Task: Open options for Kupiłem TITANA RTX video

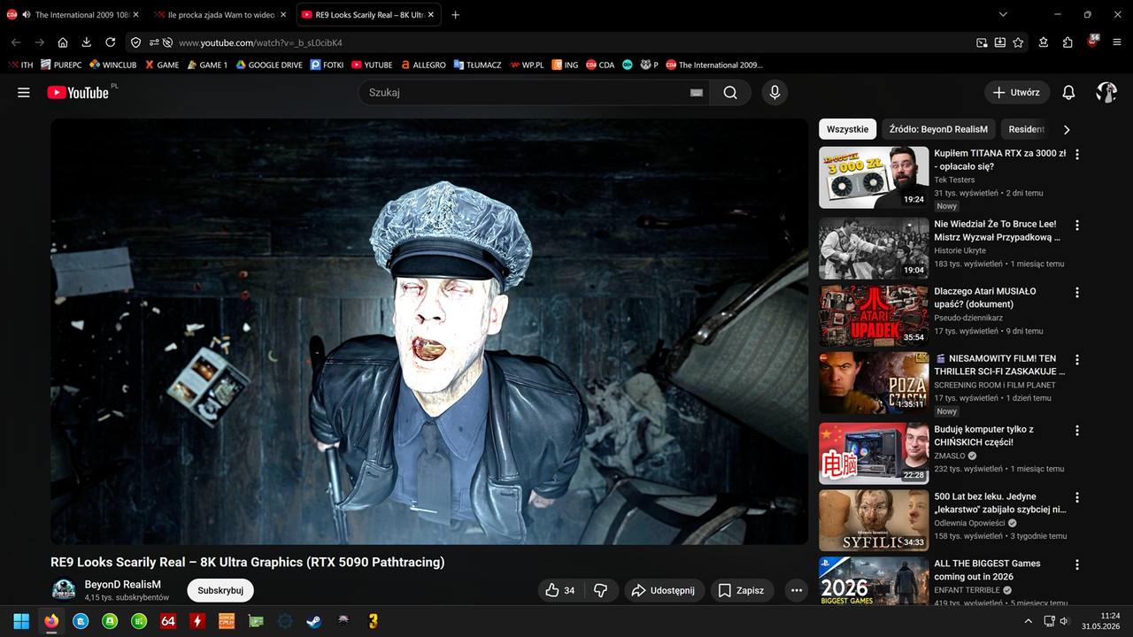Action: 1077,154
